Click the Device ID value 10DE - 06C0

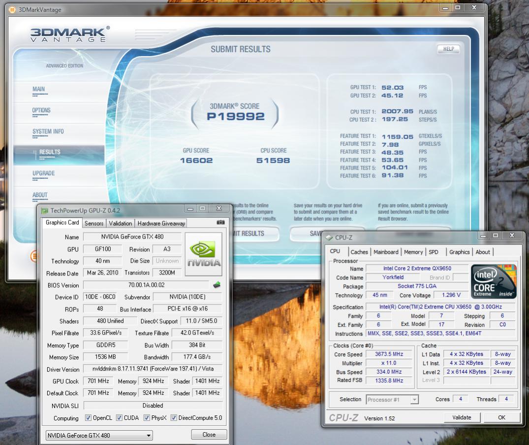point(100,297)
